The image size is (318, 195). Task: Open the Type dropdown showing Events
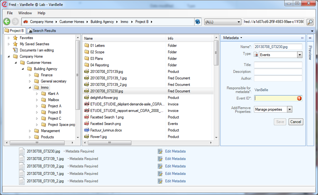click(x=299, y=55)
